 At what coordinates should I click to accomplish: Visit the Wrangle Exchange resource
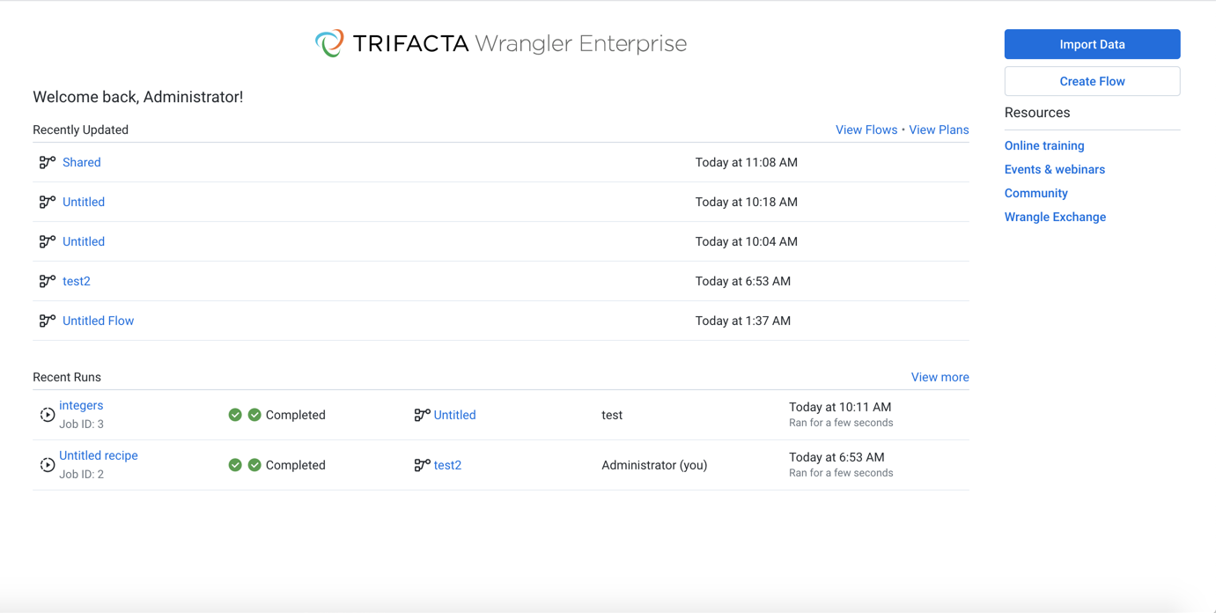click(x=1055, y=217)
